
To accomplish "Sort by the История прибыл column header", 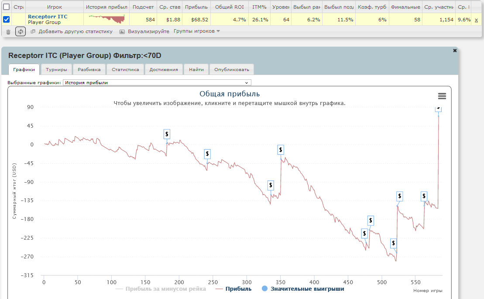I will point(106,7).
